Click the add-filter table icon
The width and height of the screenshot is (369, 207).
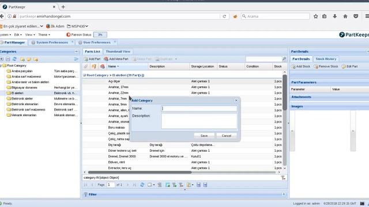168,185
